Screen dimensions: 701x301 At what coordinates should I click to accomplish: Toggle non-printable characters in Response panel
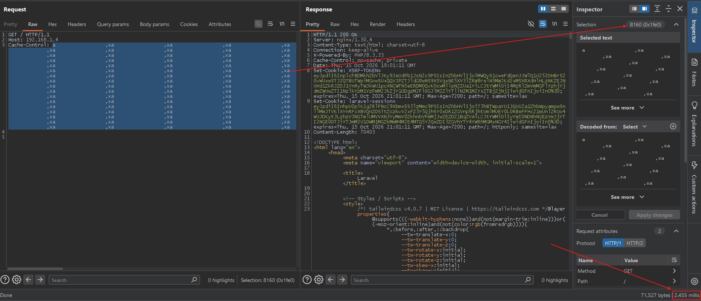tap(531, 24)
